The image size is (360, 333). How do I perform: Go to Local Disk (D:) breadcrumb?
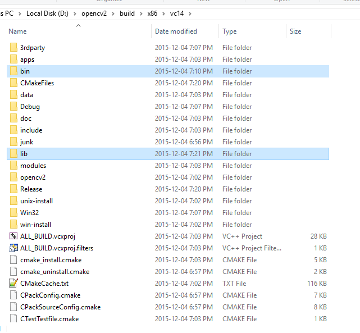click(x=47, y=13)
